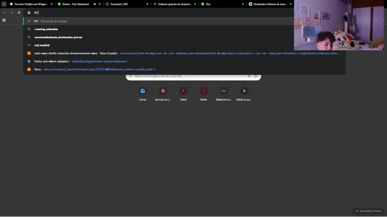Open Visitor anti-robot validation suggestion

tap(184, 61)
